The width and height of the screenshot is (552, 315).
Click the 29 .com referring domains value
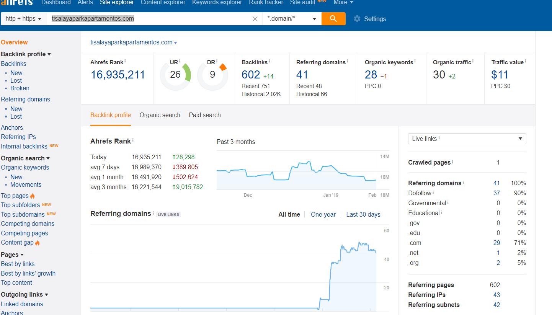pyautogui.click(x=496, y=243)
